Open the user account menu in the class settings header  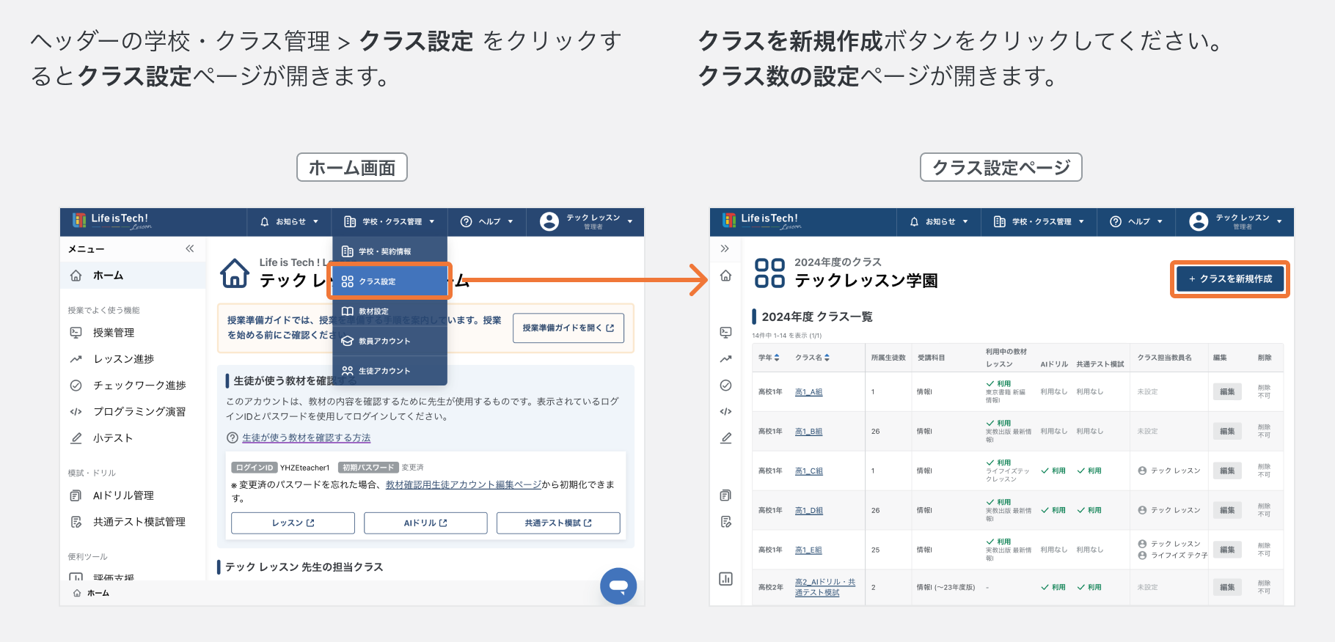pos(1236,221)
